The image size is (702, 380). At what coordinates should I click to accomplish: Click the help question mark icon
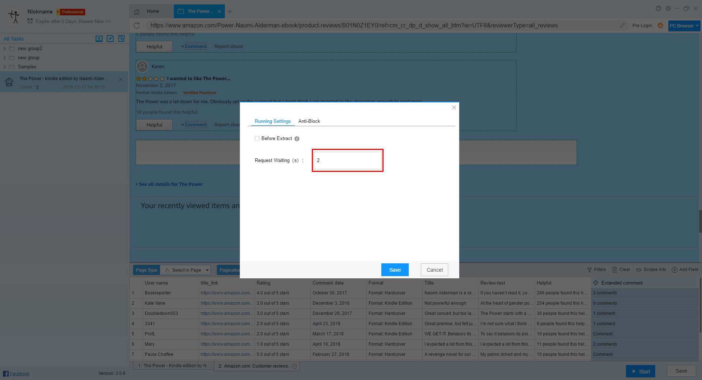[x=658, y=8]
